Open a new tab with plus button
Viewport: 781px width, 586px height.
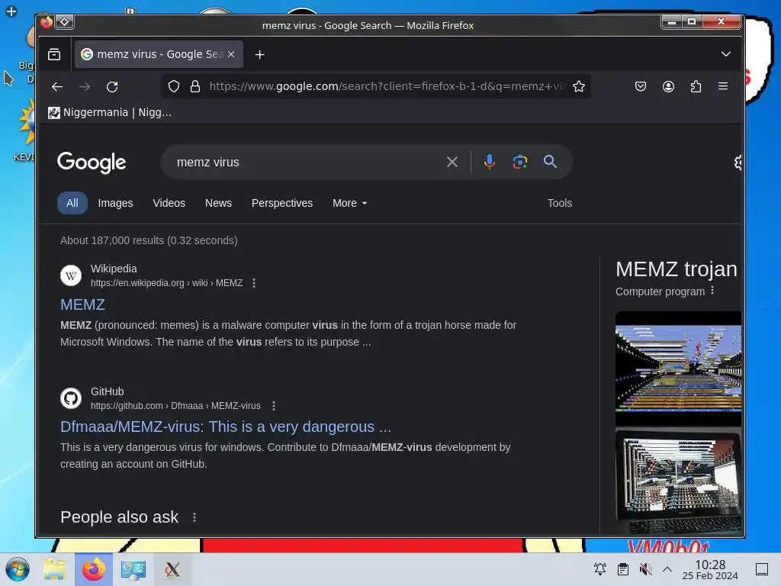point(259,54)
